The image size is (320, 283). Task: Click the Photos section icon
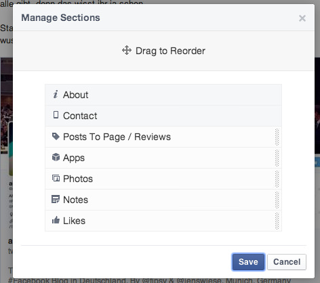click(56, 178)
